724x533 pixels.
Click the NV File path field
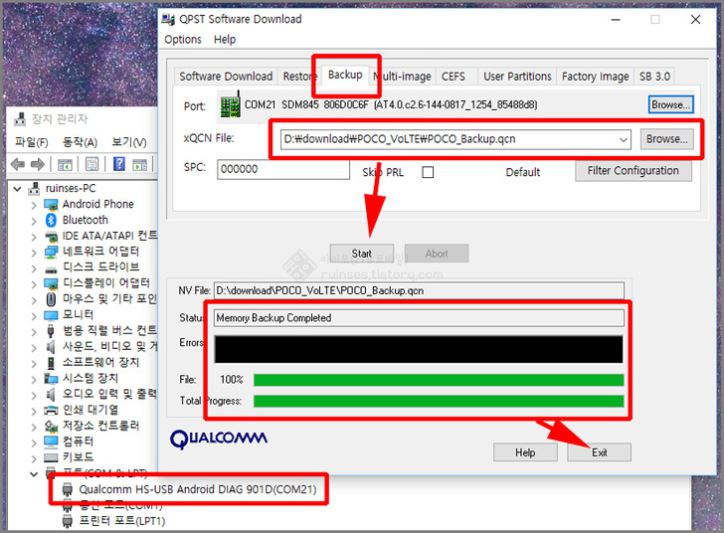[x=419, y=290]
